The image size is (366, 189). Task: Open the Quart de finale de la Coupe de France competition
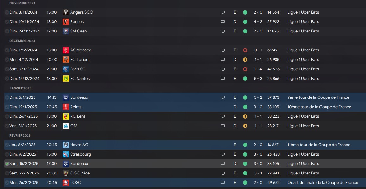(x=323, y=183)
